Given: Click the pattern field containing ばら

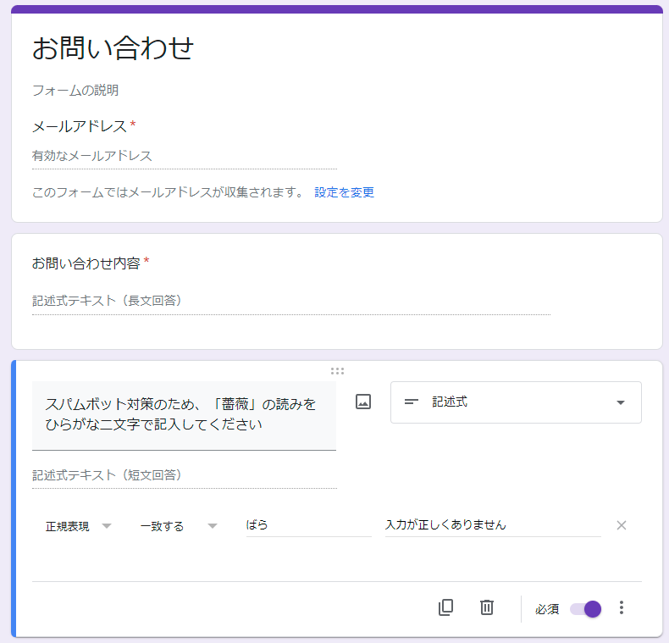Looking at the screenshot, I should pyautogui.click(x=307, y=525).
